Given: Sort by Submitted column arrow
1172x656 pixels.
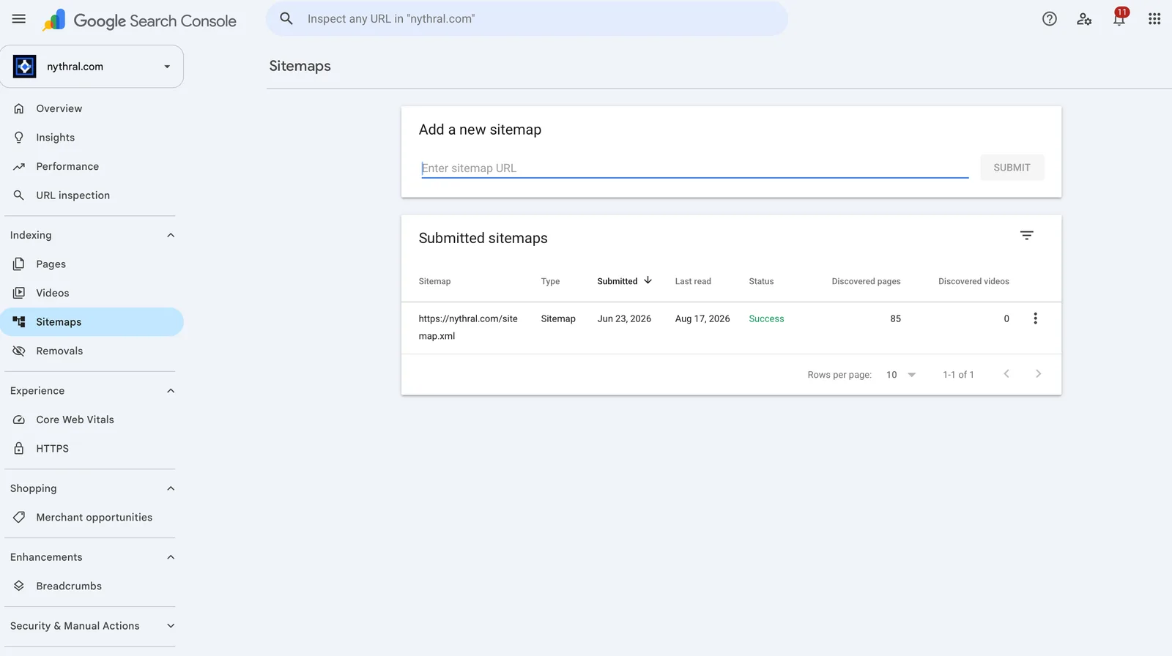Looking at the screenshot, I should (x=648, y=280).
